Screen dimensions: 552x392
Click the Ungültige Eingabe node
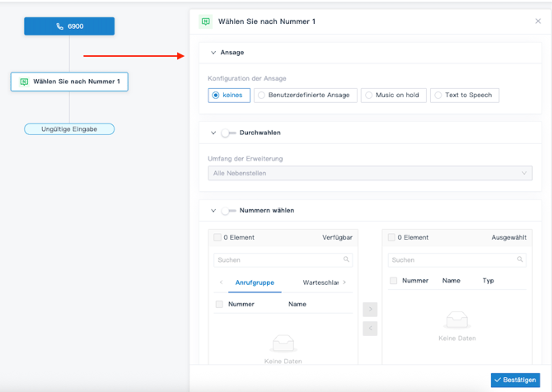(69, 129)
